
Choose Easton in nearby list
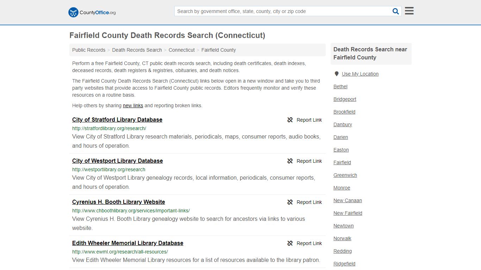click(341, 150)
